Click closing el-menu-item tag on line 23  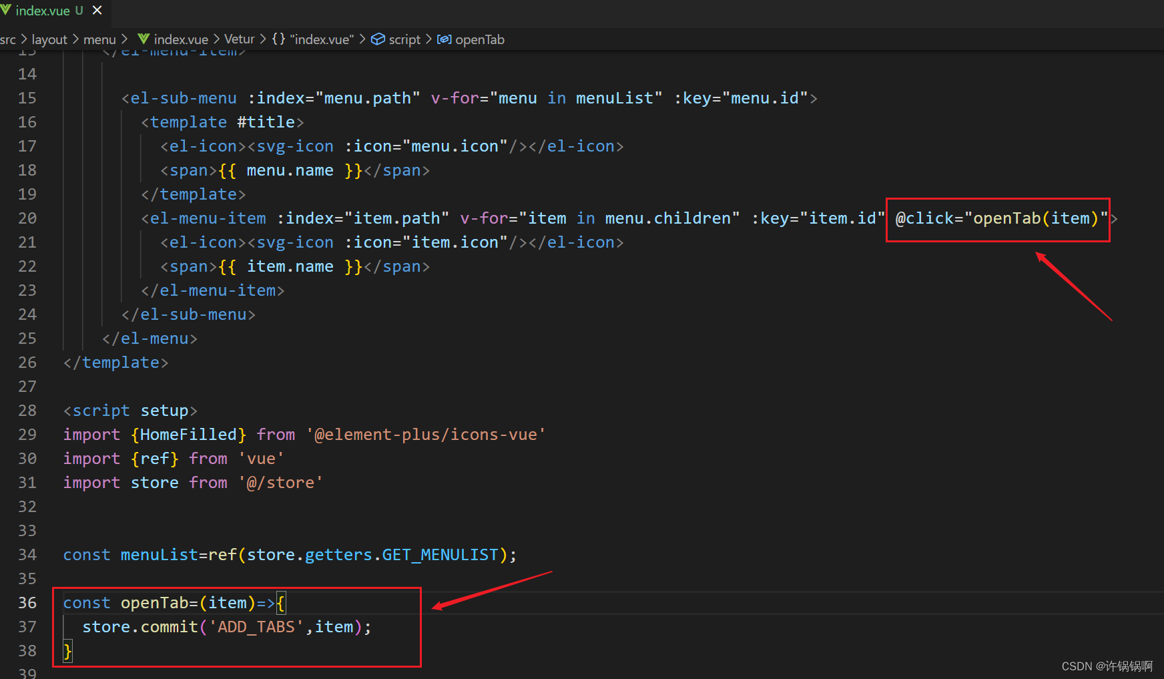(213, 290)
